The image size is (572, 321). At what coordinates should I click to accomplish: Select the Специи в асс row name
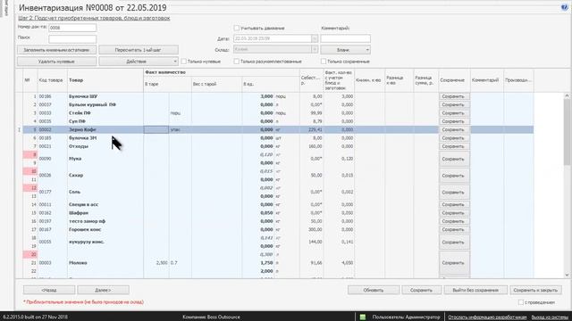105,204
